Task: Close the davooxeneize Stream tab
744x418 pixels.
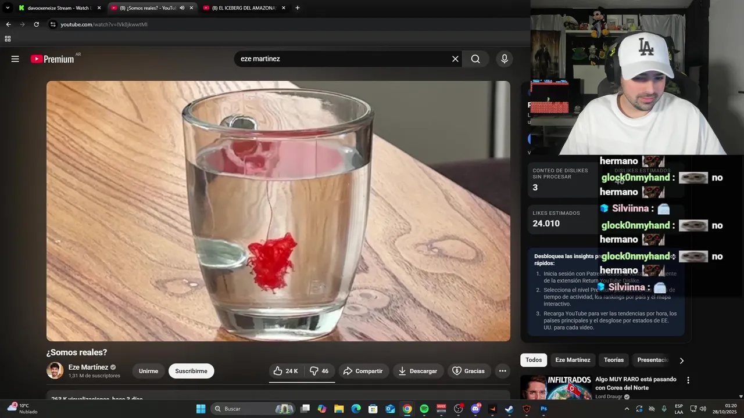Action: click(x=99, y=8)
